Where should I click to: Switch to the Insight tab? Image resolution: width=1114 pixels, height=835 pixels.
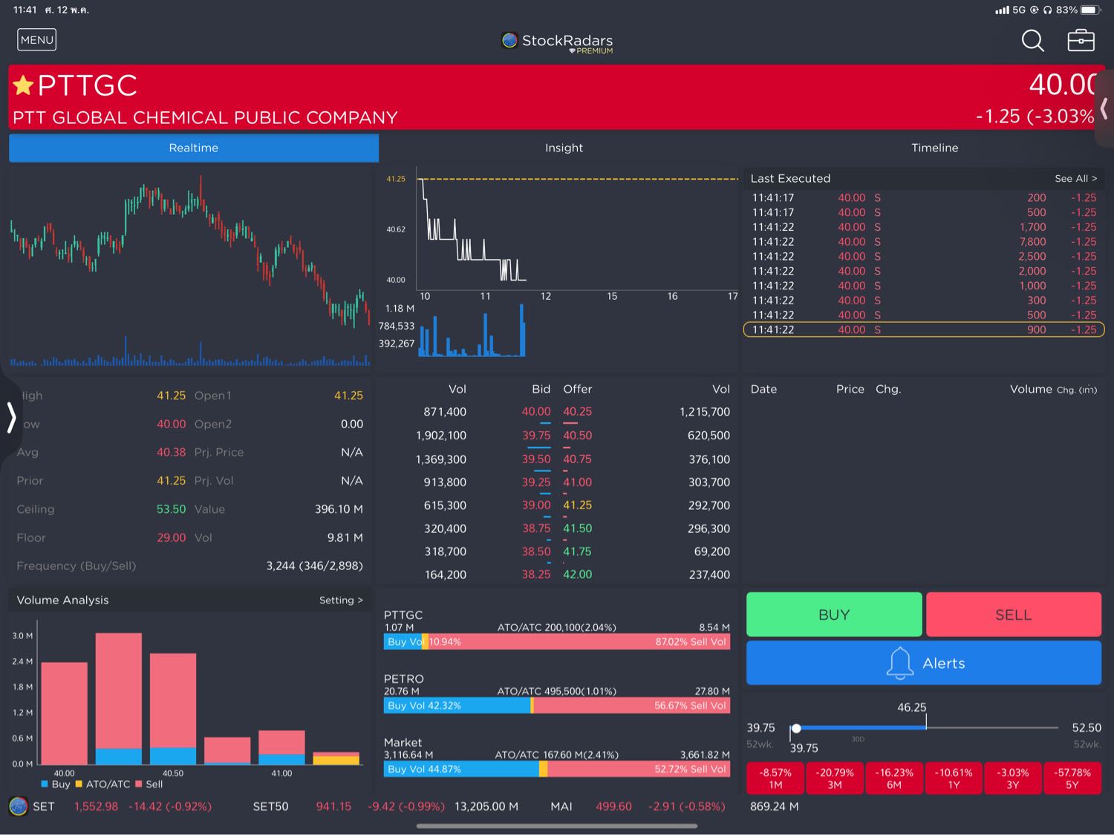[564, 148]
